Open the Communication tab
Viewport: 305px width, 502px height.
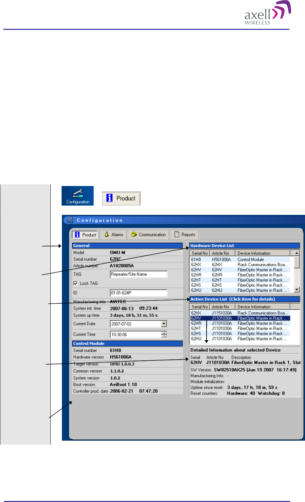pyautogui.click(x=148, y=235)
